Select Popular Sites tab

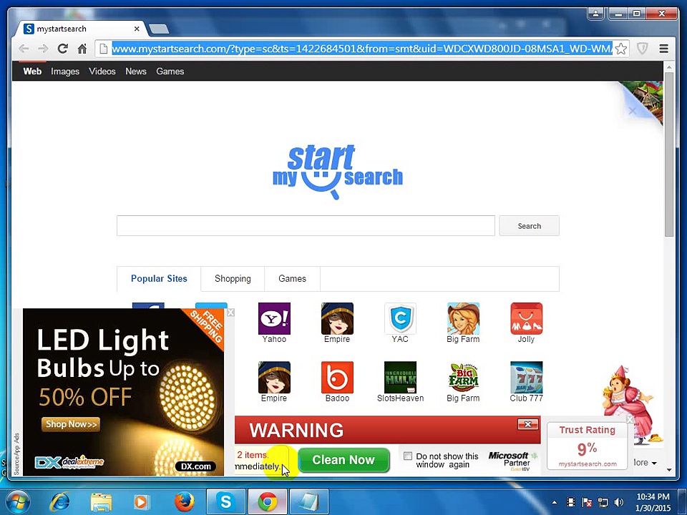tap(159, 278)
